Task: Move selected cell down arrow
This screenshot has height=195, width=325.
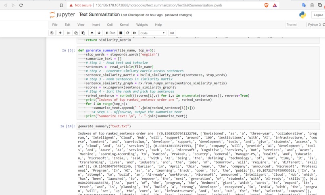Action: 99,33
